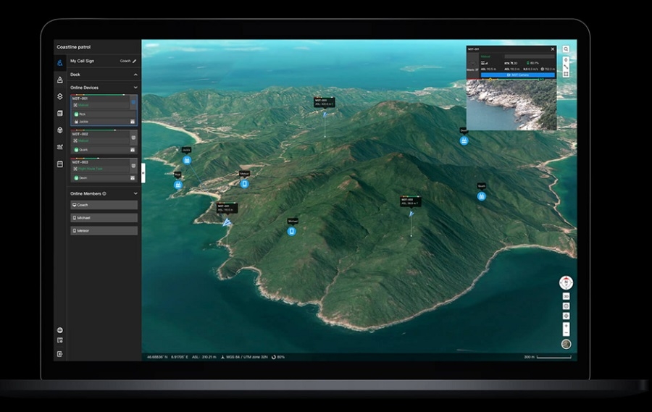Select the line drawing tool
652x412 pixels.
(x=566, y=67)
